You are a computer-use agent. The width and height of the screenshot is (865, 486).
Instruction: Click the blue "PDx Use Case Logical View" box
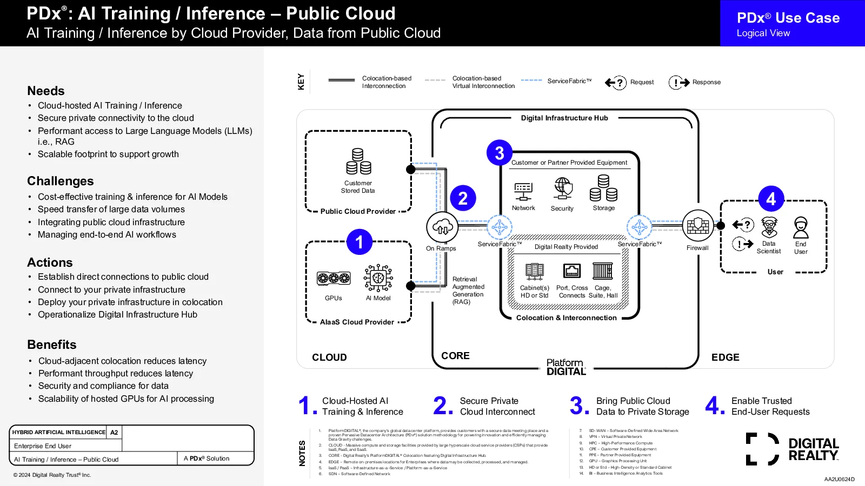point(793,23)
